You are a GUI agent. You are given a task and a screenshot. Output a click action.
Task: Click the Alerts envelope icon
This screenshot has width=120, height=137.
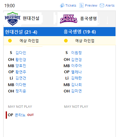point(102,5)
